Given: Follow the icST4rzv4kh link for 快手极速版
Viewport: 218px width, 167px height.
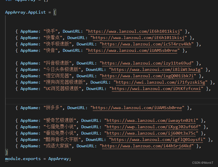Looking at the screenshot, I should click(147, 44).
